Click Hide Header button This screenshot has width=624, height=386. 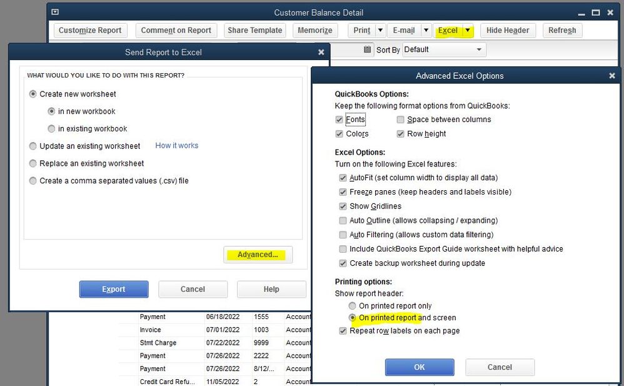508,30
